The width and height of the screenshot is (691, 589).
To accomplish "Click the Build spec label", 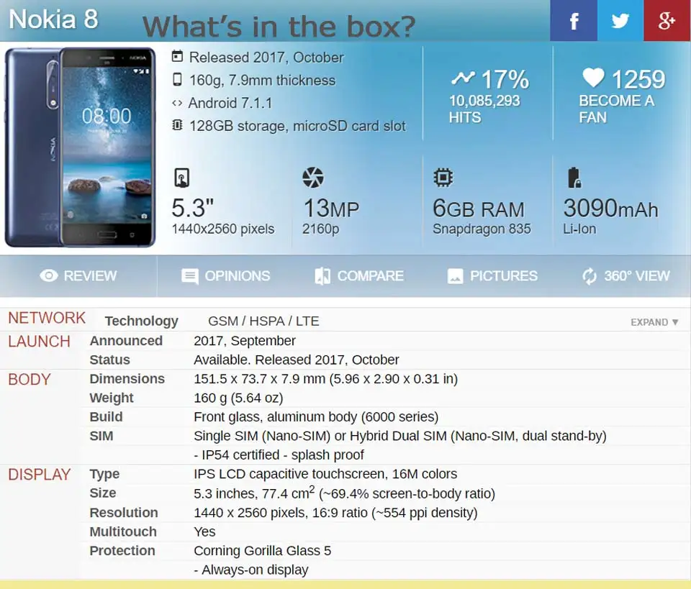I will [107, 416].
